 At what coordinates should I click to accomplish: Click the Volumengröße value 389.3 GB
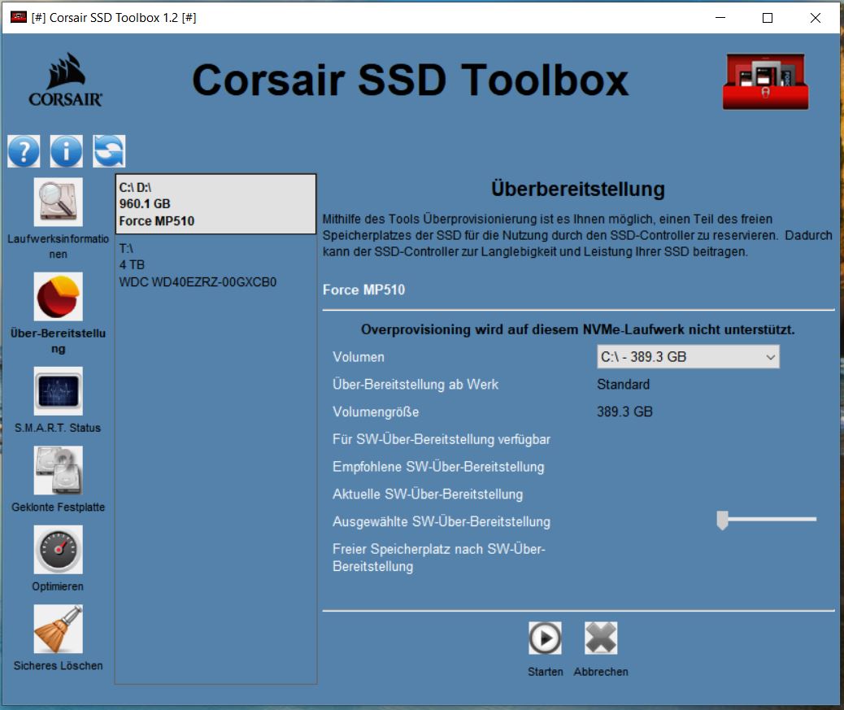(x=624, y=412)
